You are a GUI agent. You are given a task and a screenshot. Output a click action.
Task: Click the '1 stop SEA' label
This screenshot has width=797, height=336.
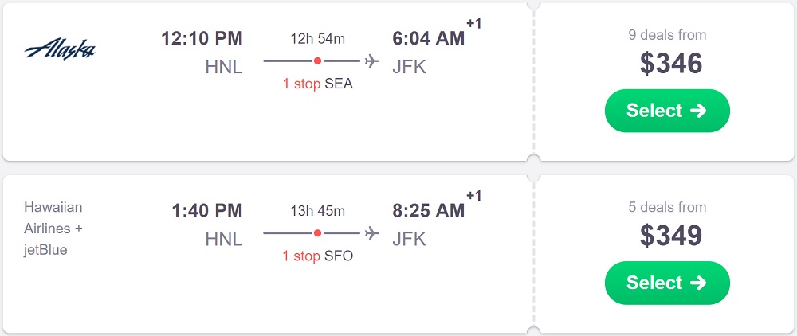pos(317,84)
